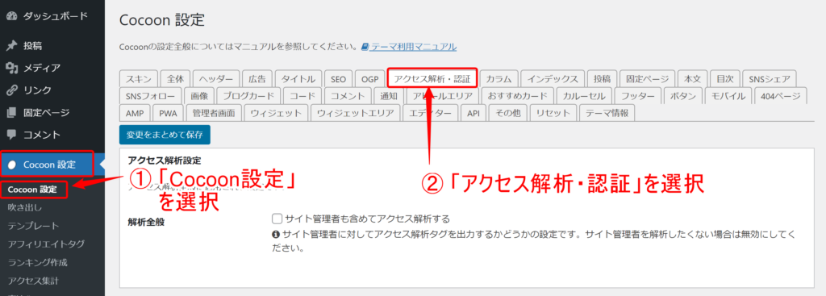Click the 変更をまとめて保存 button
Viewport: 826px width, 296px height.
point(165,135)
